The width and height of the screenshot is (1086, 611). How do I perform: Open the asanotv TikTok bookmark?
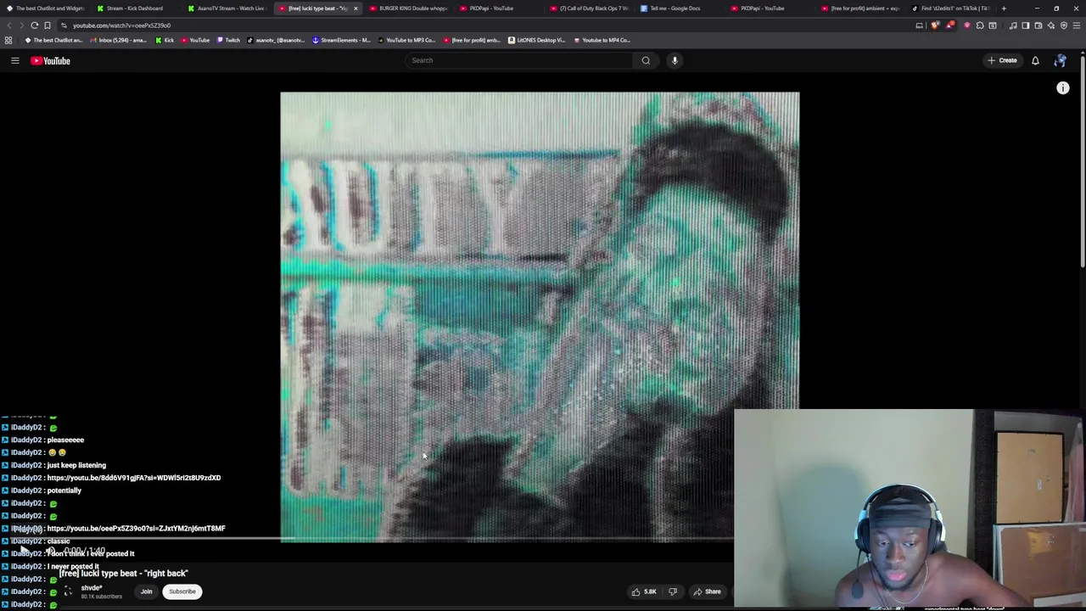276,40
